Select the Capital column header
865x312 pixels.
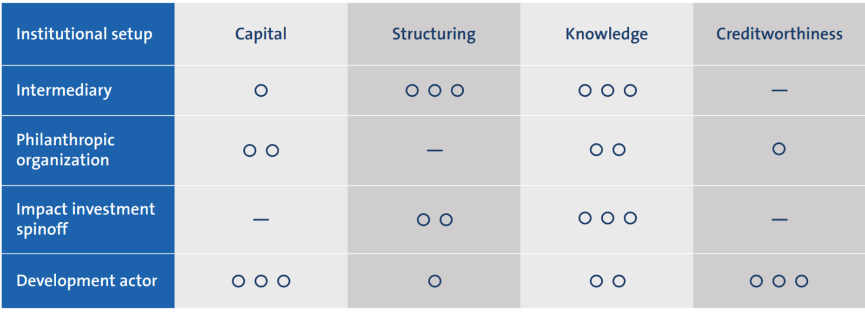click(261, 34)
